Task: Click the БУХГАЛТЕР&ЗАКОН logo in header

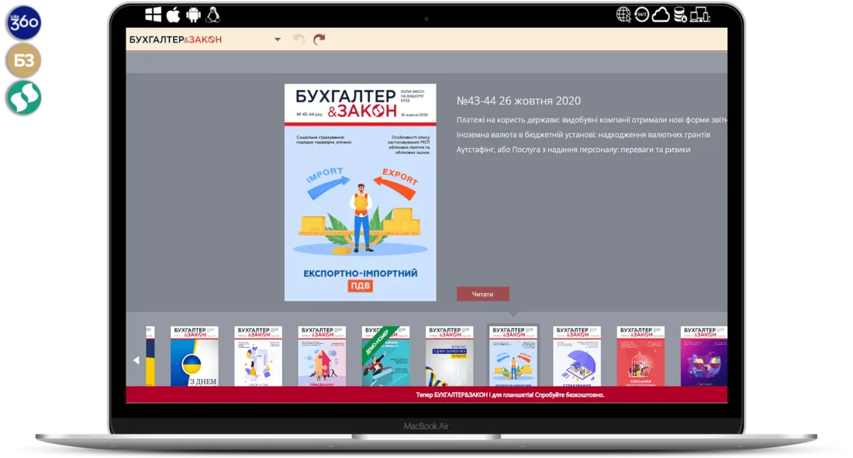Action: (x=175, y=40)
